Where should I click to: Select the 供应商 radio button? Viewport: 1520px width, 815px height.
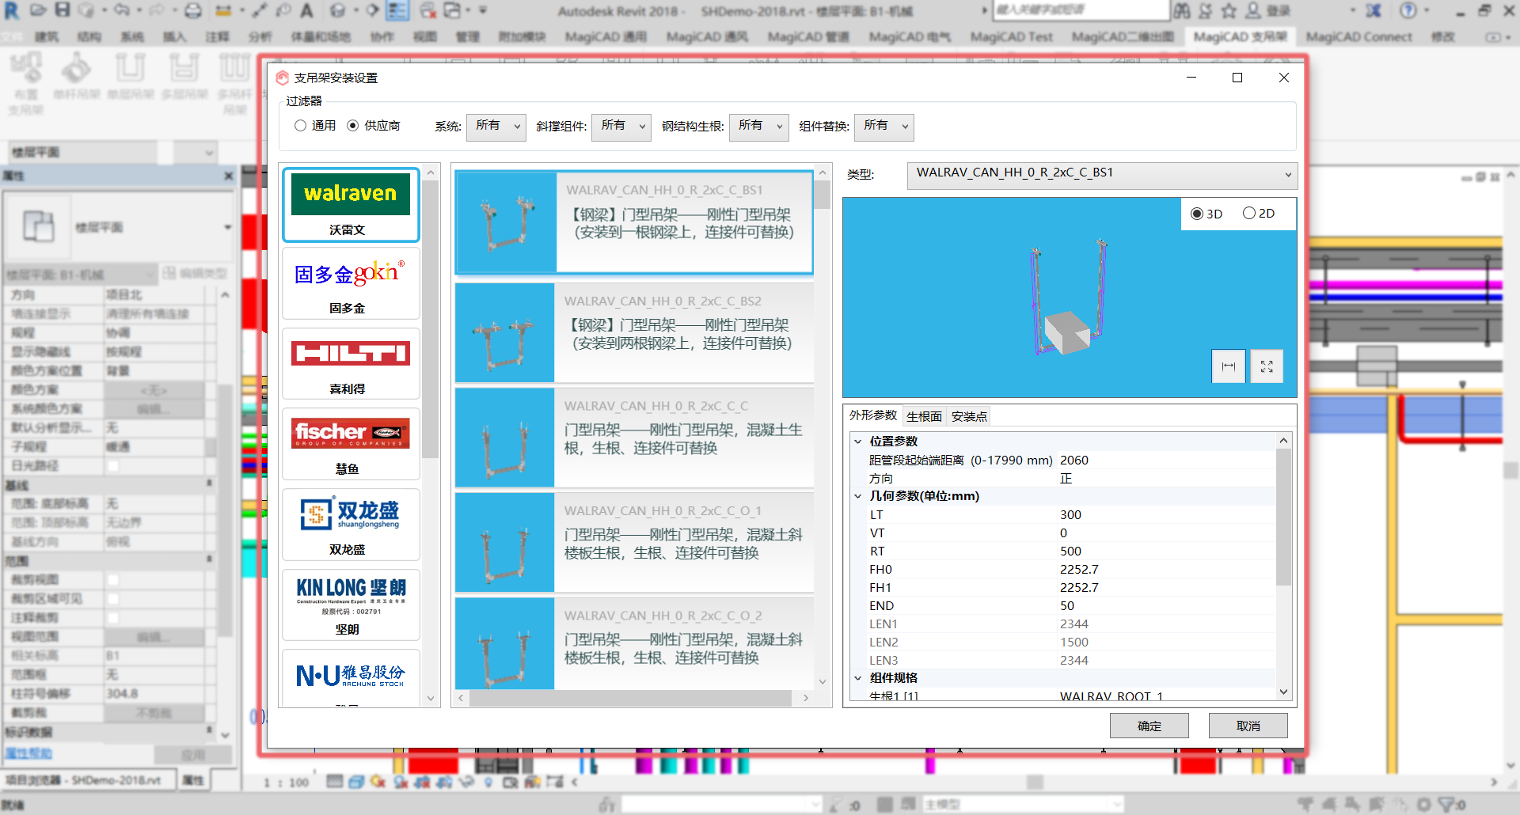tap(352, 125)
